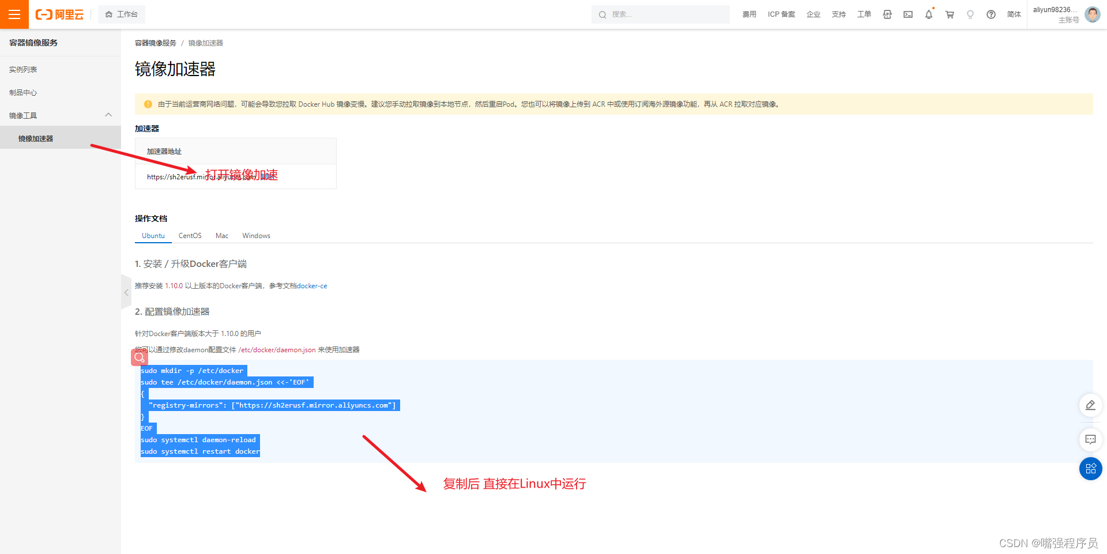Click the 容器镜像服务 breadcrumb link
This screenshot has height=554, width=1107.
pos(156,43)
